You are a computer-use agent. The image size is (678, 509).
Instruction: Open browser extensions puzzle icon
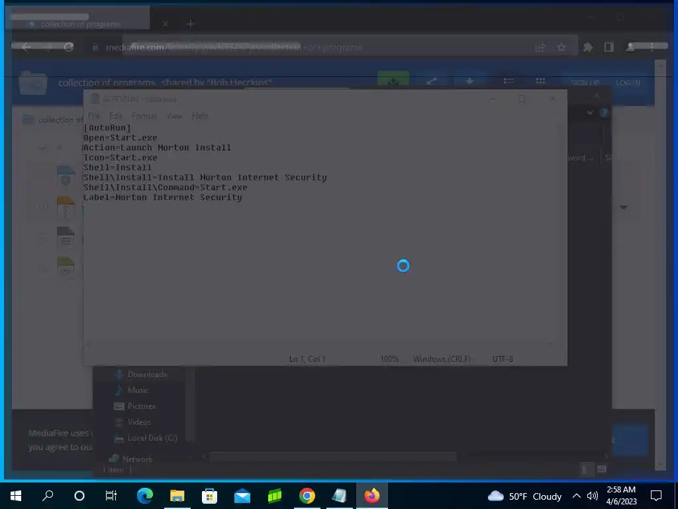click(x=588, y=47)
